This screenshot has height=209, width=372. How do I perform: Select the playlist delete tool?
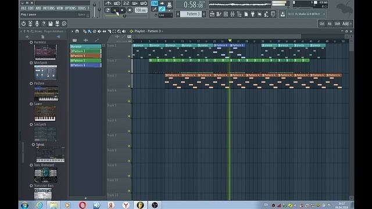(94, 31)
